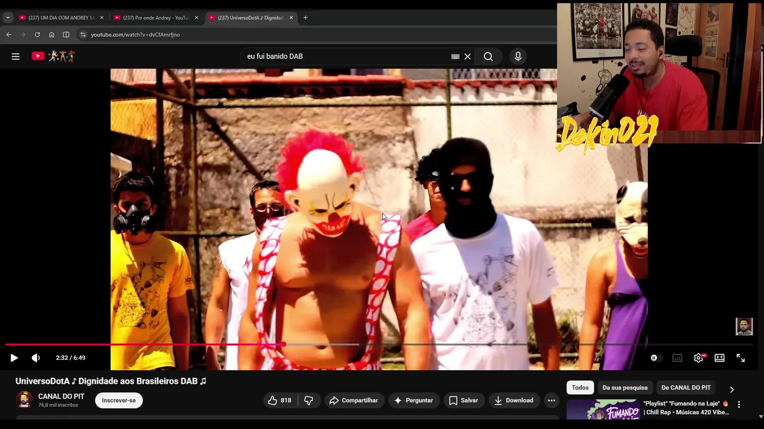This screenshot has height=429, width=764.
Task: Open Compartilhar share dialog
Action: pyautogui.click(x=353, y=400)
